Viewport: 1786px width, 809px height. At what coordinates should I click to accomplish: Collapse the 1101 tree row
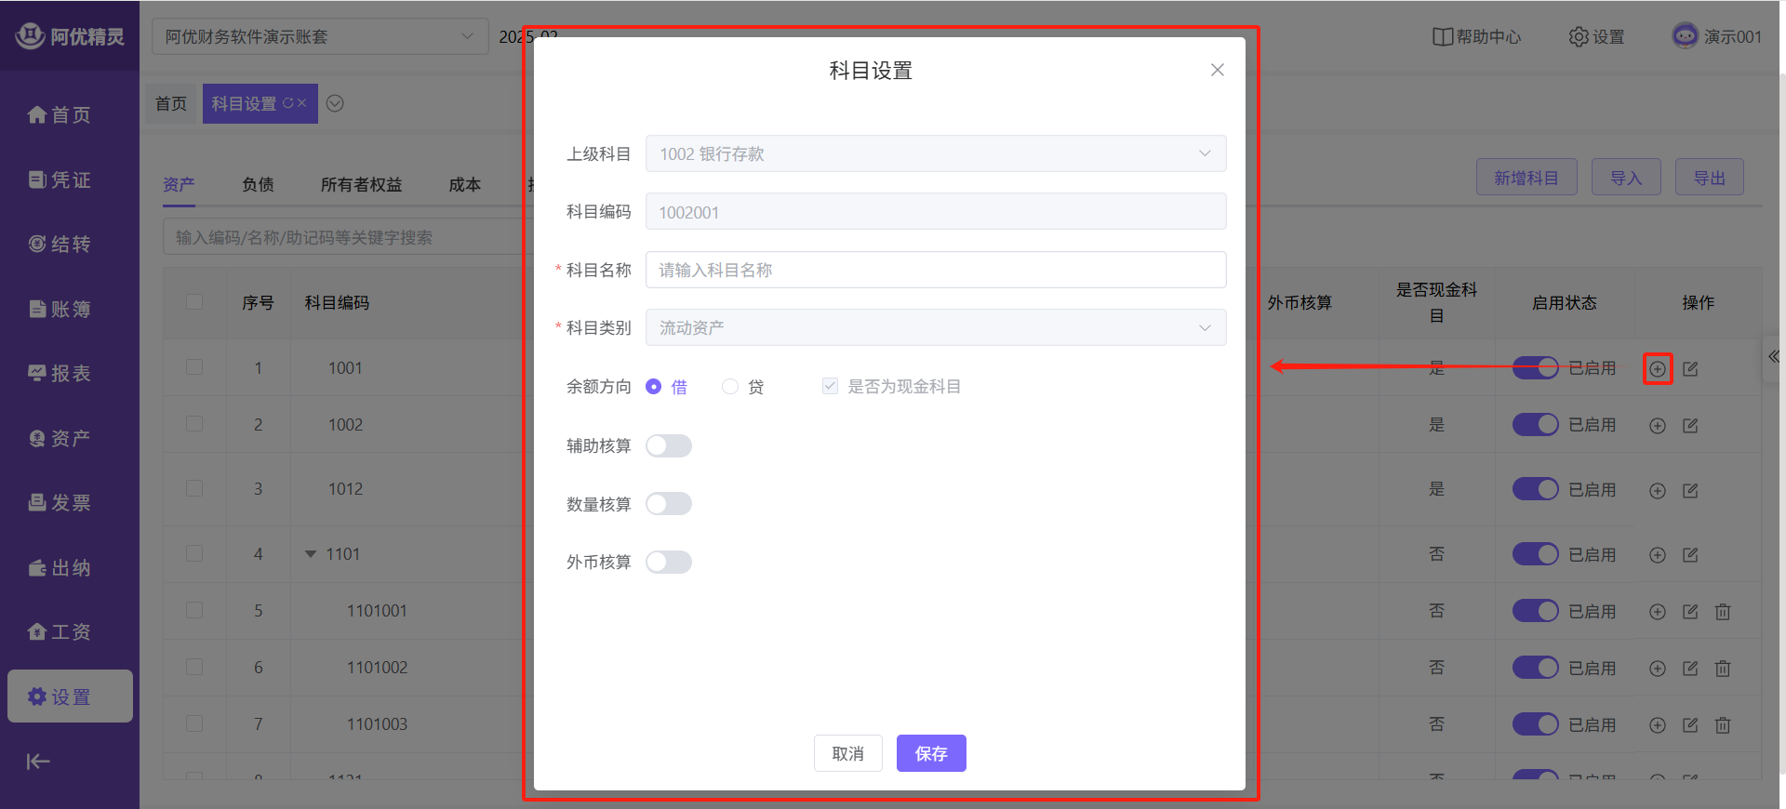click(311, 554)
